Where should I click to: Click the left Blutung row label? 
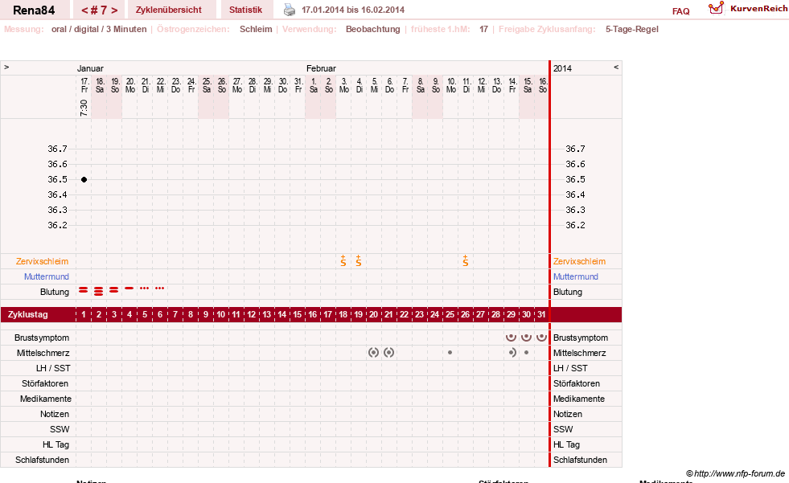(x=55, y=292)
